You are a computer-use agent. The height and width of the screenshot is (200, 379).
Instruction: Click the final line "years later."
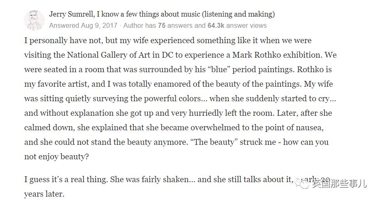(x=44, y=194)
